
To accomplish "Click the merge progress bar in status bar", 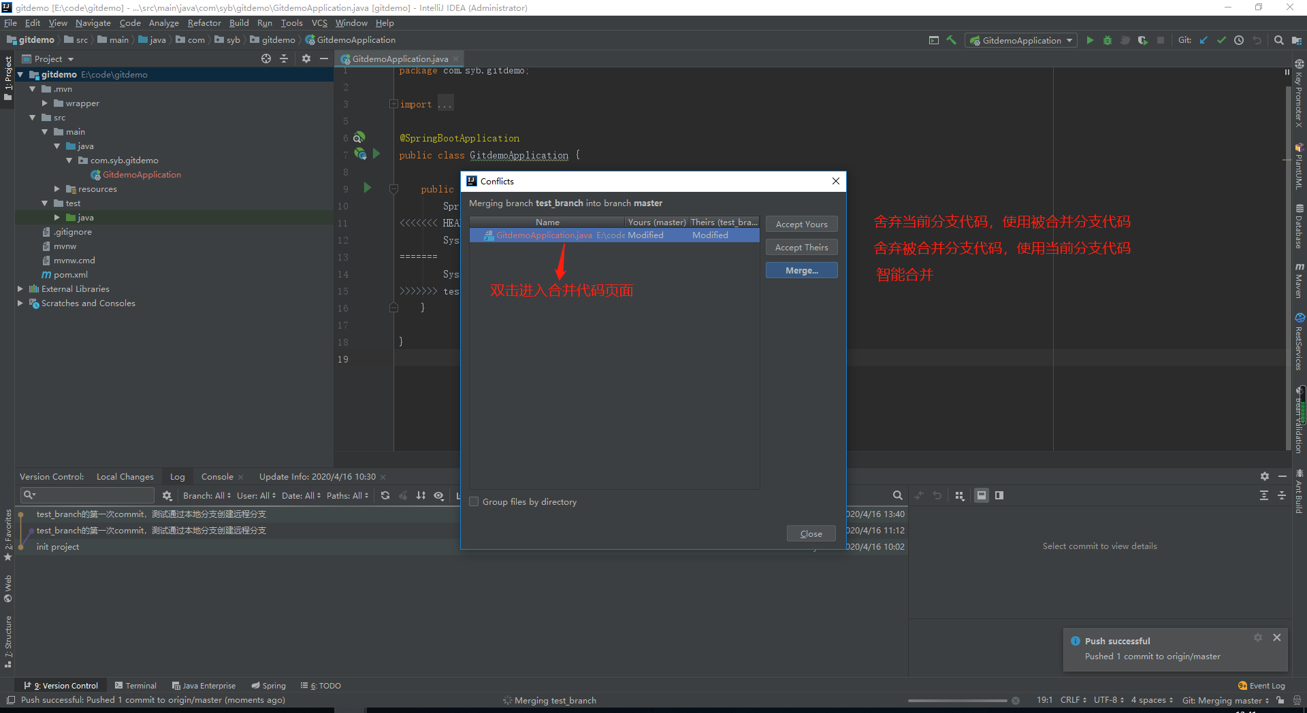I will point(957,700).
